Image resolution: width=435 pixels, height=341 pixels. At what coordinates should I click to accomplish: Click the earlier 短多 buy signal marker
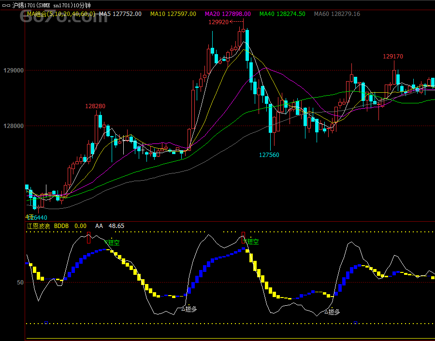(189, 309)
